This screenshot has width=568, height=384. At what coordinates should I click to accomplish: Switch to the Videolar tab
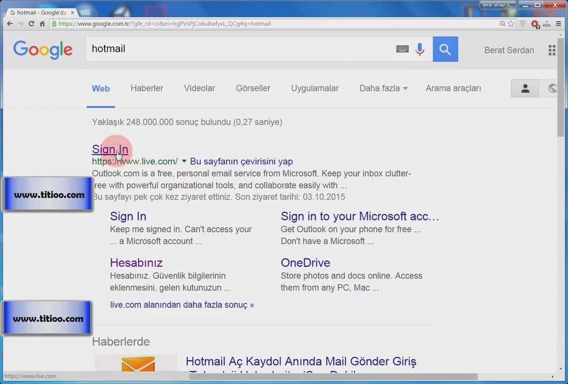point(199,89)
